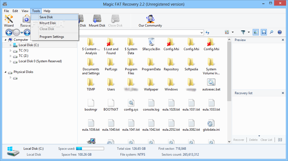Launch the Wizard tool
Viewport: 288px width, 161px height.
pos(9,21)
